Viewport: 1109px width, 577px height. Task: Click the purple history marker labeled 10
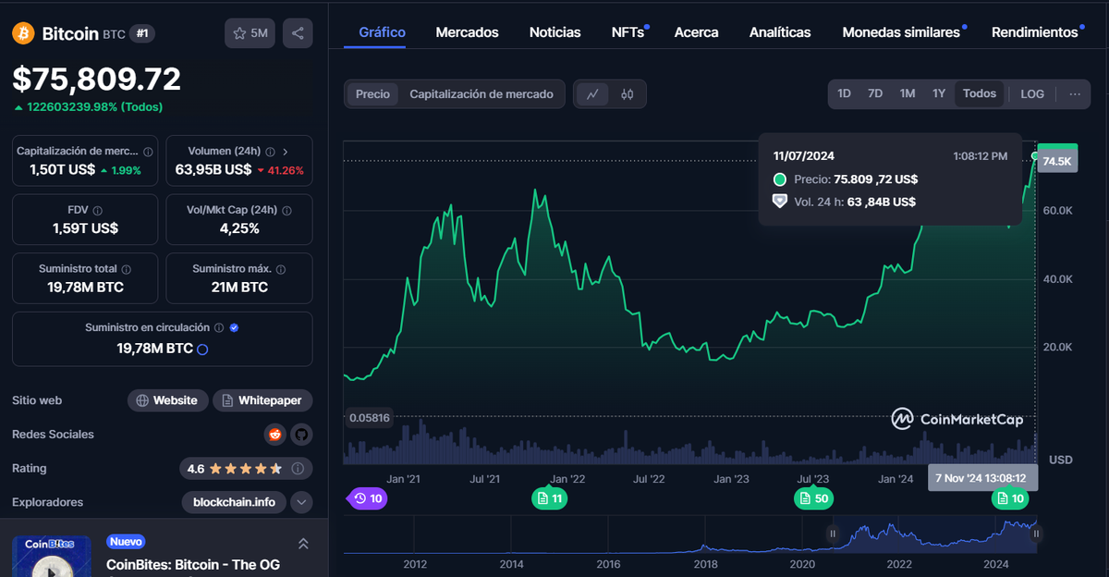pos(367,499)
